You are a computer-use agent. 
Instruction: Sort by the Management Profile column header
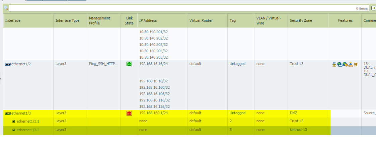[103, 20]
